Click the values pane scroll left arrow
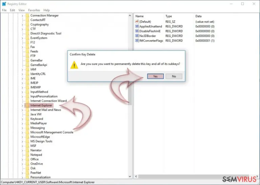Screen dimensions: 260x185 [x=136, y=177]
